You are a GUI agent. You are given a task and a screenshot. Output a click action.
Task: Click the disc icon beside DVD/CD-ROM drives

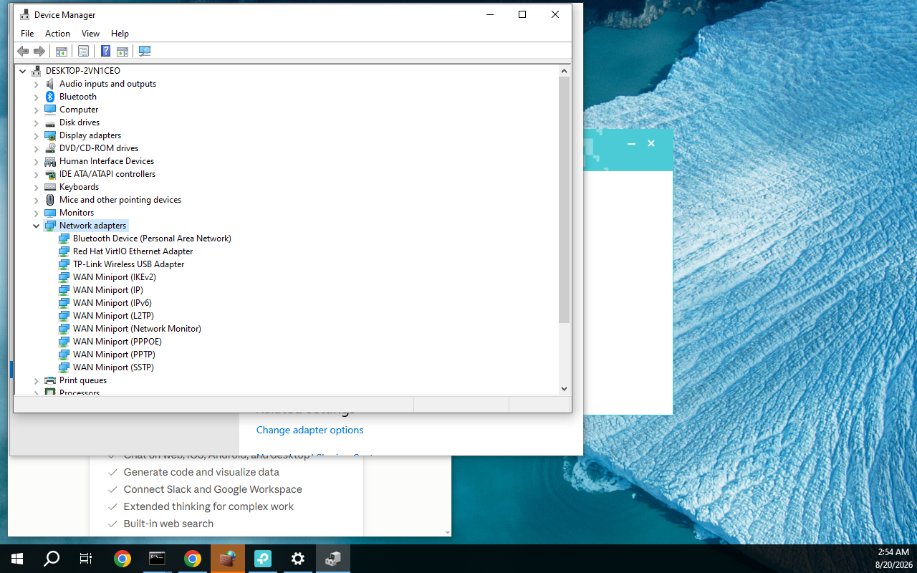pyautogui.click(x=50, y=148)
